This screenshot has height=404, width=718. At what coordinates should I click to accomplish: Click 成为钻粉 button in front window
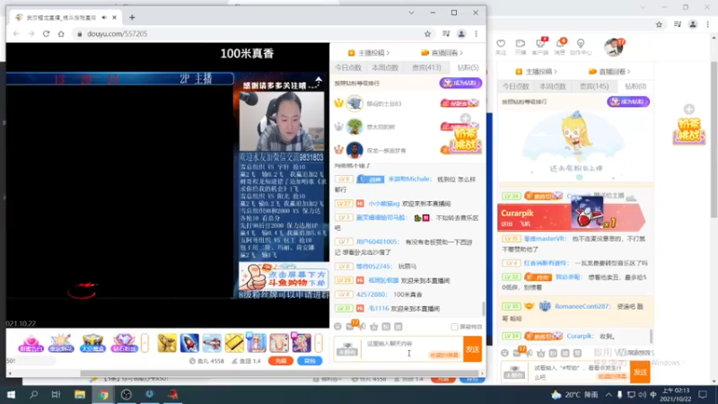[460, 83]
